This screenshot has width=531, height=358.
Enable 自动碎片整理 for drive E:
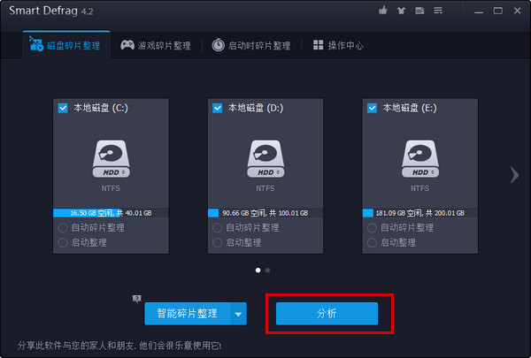pos(372,228)
